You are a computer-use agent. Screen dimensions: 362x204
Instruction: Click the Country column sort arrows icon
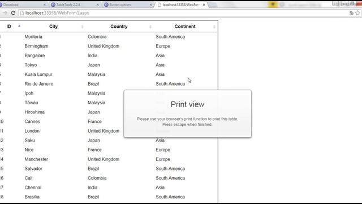(150, 27)
